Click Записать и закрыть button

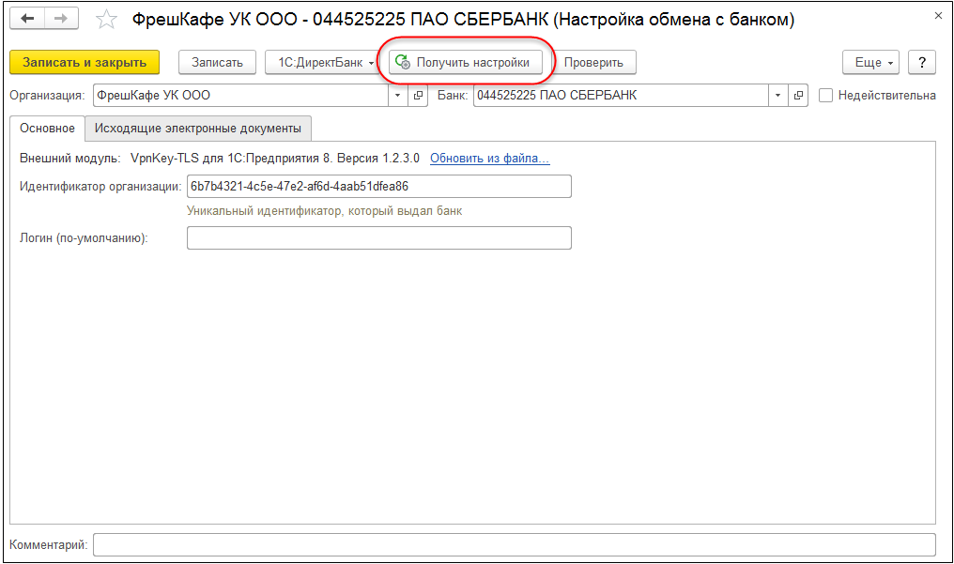coord(85,62)
